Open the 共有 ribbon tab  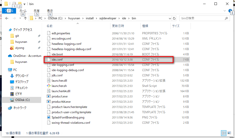tap(37, 11)
